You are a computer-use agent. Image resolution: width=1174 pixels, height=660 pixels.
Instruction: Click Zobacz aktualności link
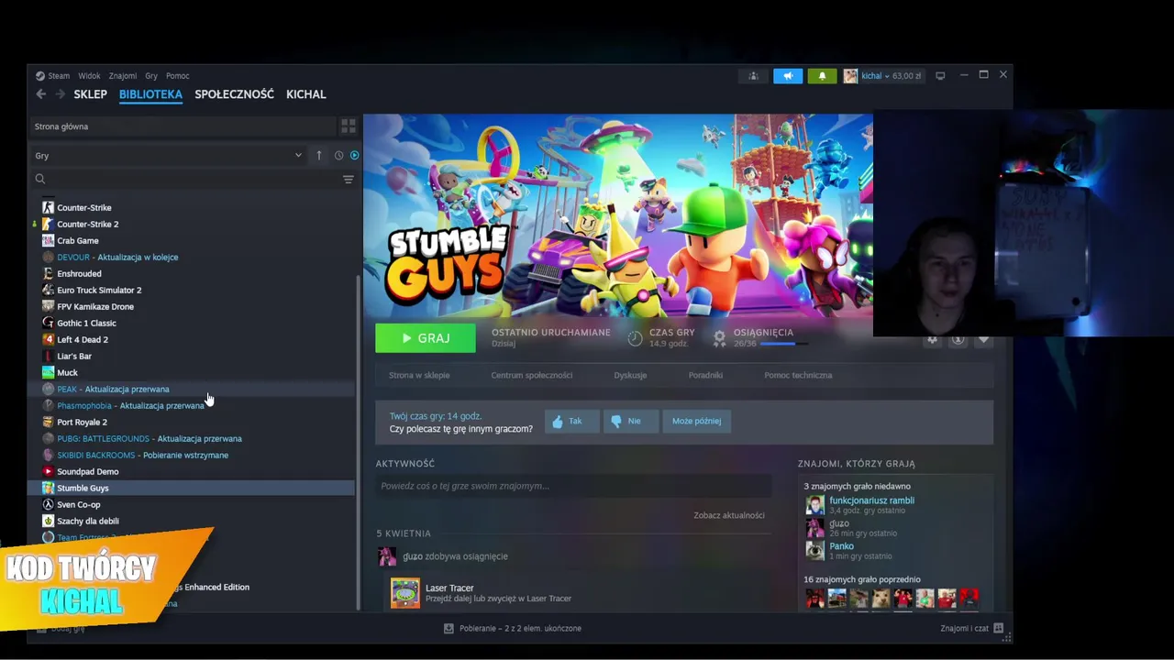point(729,515)
